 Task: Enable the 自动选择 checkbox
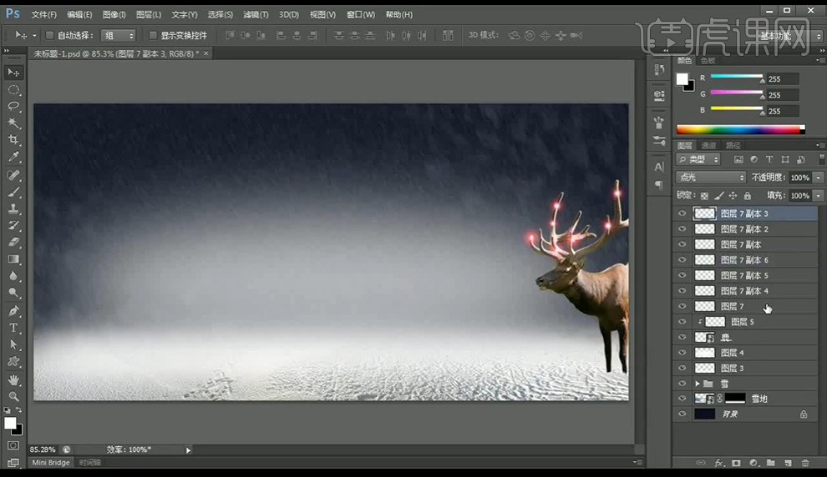[x=49, y=35]
